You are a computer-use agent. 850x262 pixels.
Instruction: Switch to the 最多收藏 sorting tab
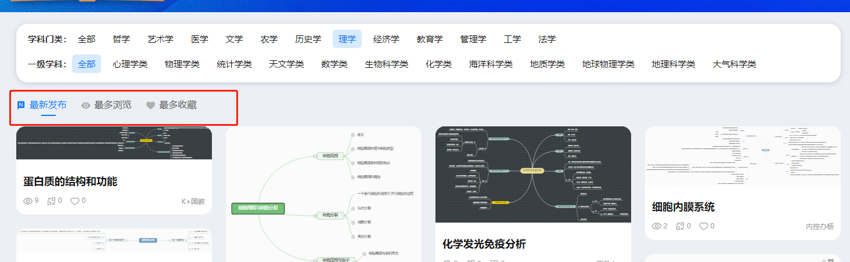(178, 105)
